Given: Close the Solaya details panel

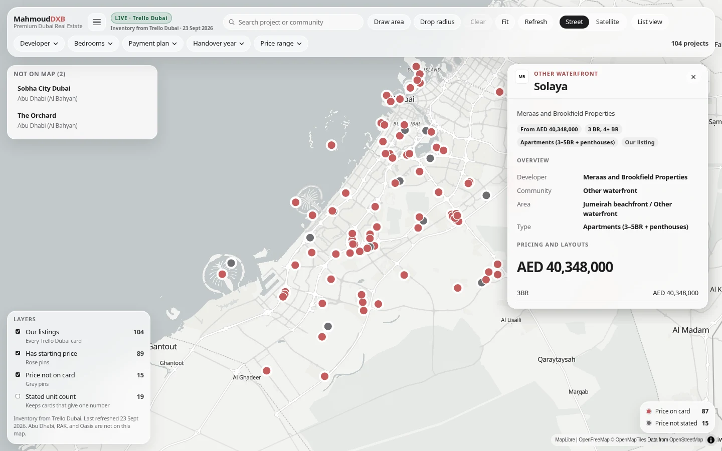Looking at the screenshot, I should (x=693, y=77).
